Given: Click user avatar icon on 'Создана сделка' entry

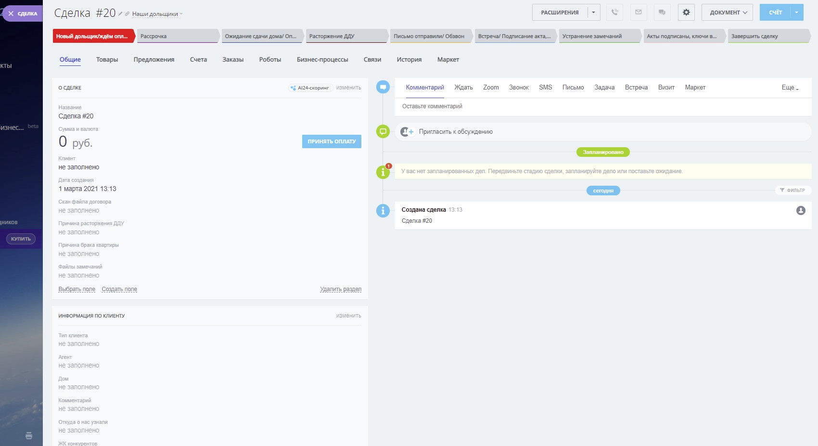Looking at the screenshot, I should coord(801,210).
